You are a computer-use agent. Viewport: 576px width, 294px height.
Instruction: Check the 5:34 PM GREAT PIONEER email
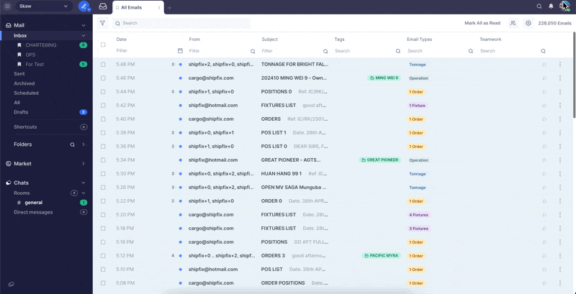103,160
